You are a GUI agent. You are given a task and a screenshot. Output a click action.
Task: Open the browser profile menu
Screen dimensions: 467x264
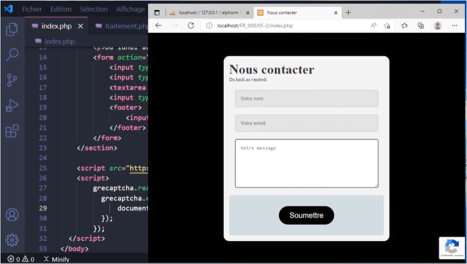point(438,25)
